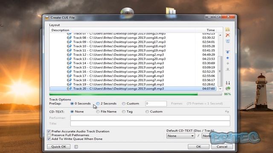
Task: Click the clear list icon
Action: click(x=227, y=41)
